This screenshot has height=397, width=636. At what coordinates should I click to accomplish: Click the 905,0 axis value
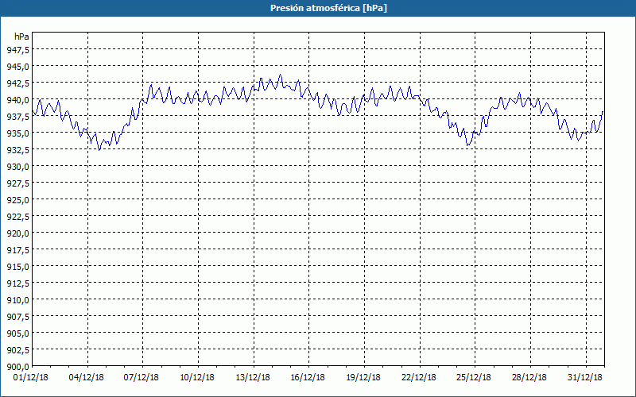tap(17, 333)
